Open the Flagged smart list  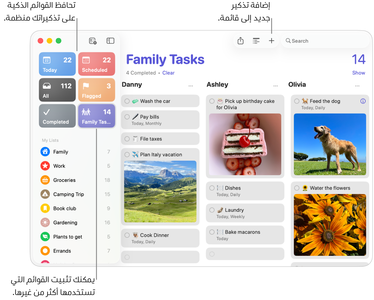click(x=96, y=90)
